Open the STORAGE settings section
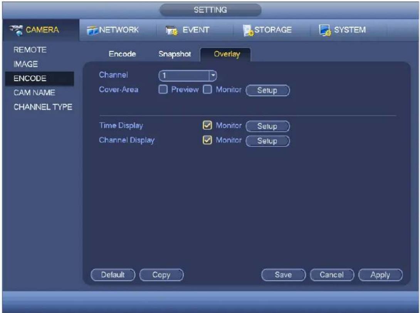The image size is (420, 313). tap(272, 30)
